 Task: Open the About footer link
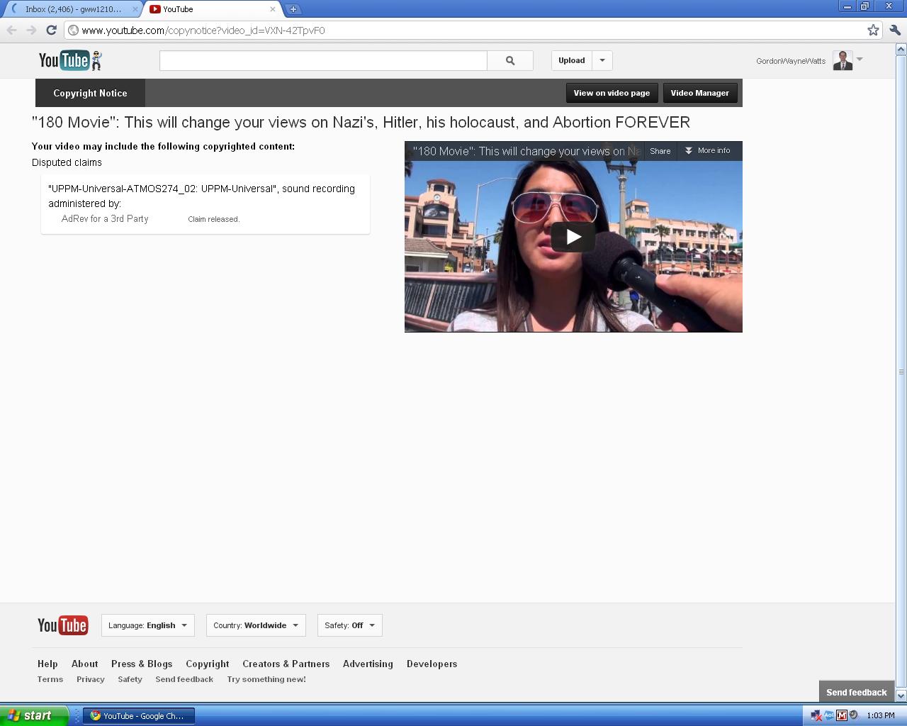pyautogui.click(x=85, y=664)
